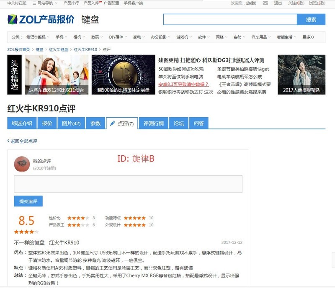The image size is (335, 288).
Task: Open the 评测行情 tab
Action: point(154,123)
